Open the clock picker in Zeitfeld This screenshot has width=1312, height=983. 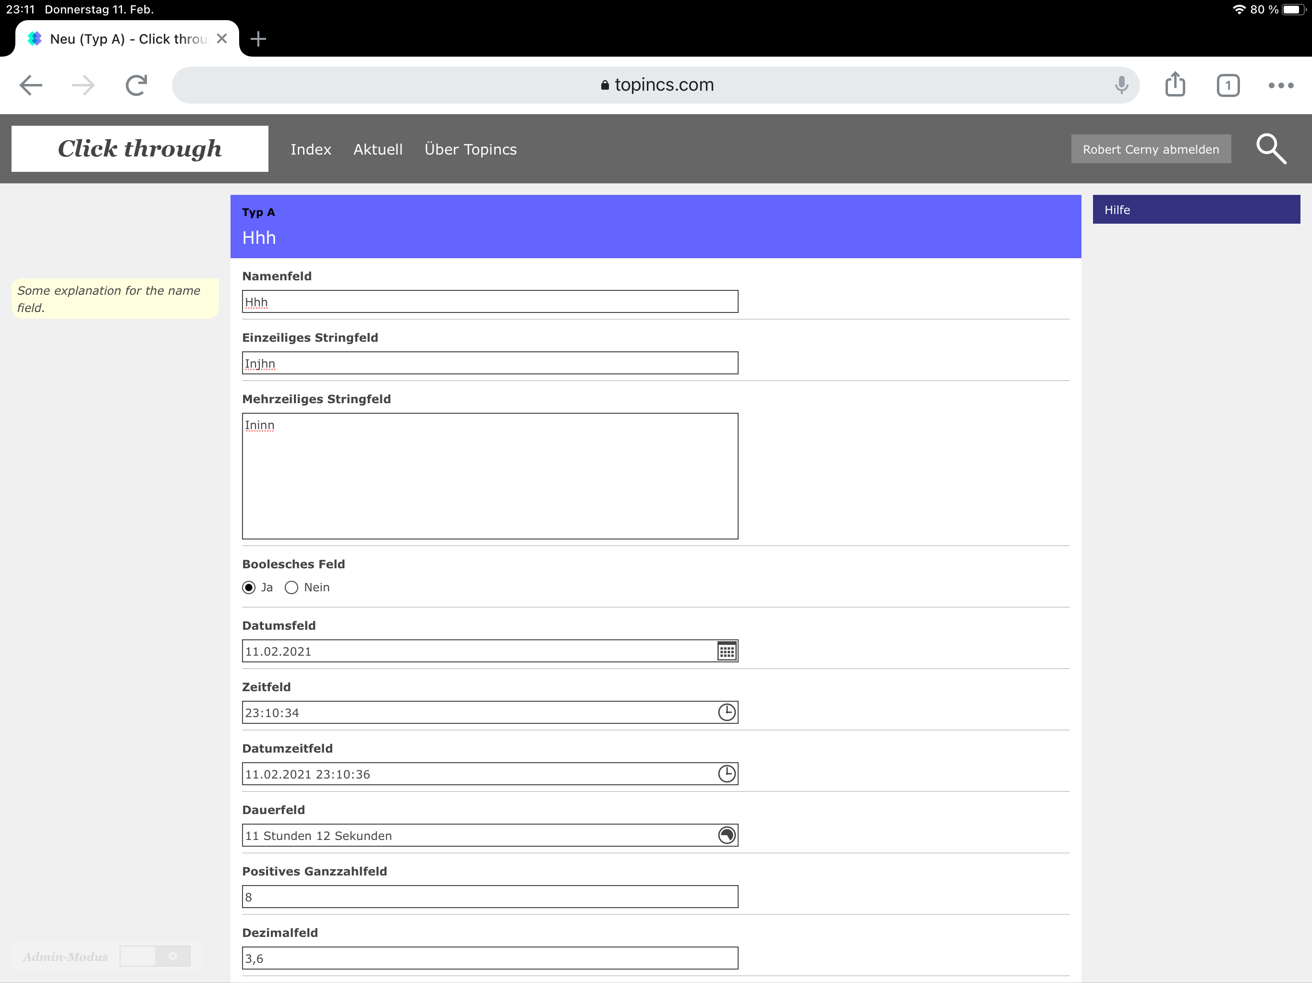727,712
